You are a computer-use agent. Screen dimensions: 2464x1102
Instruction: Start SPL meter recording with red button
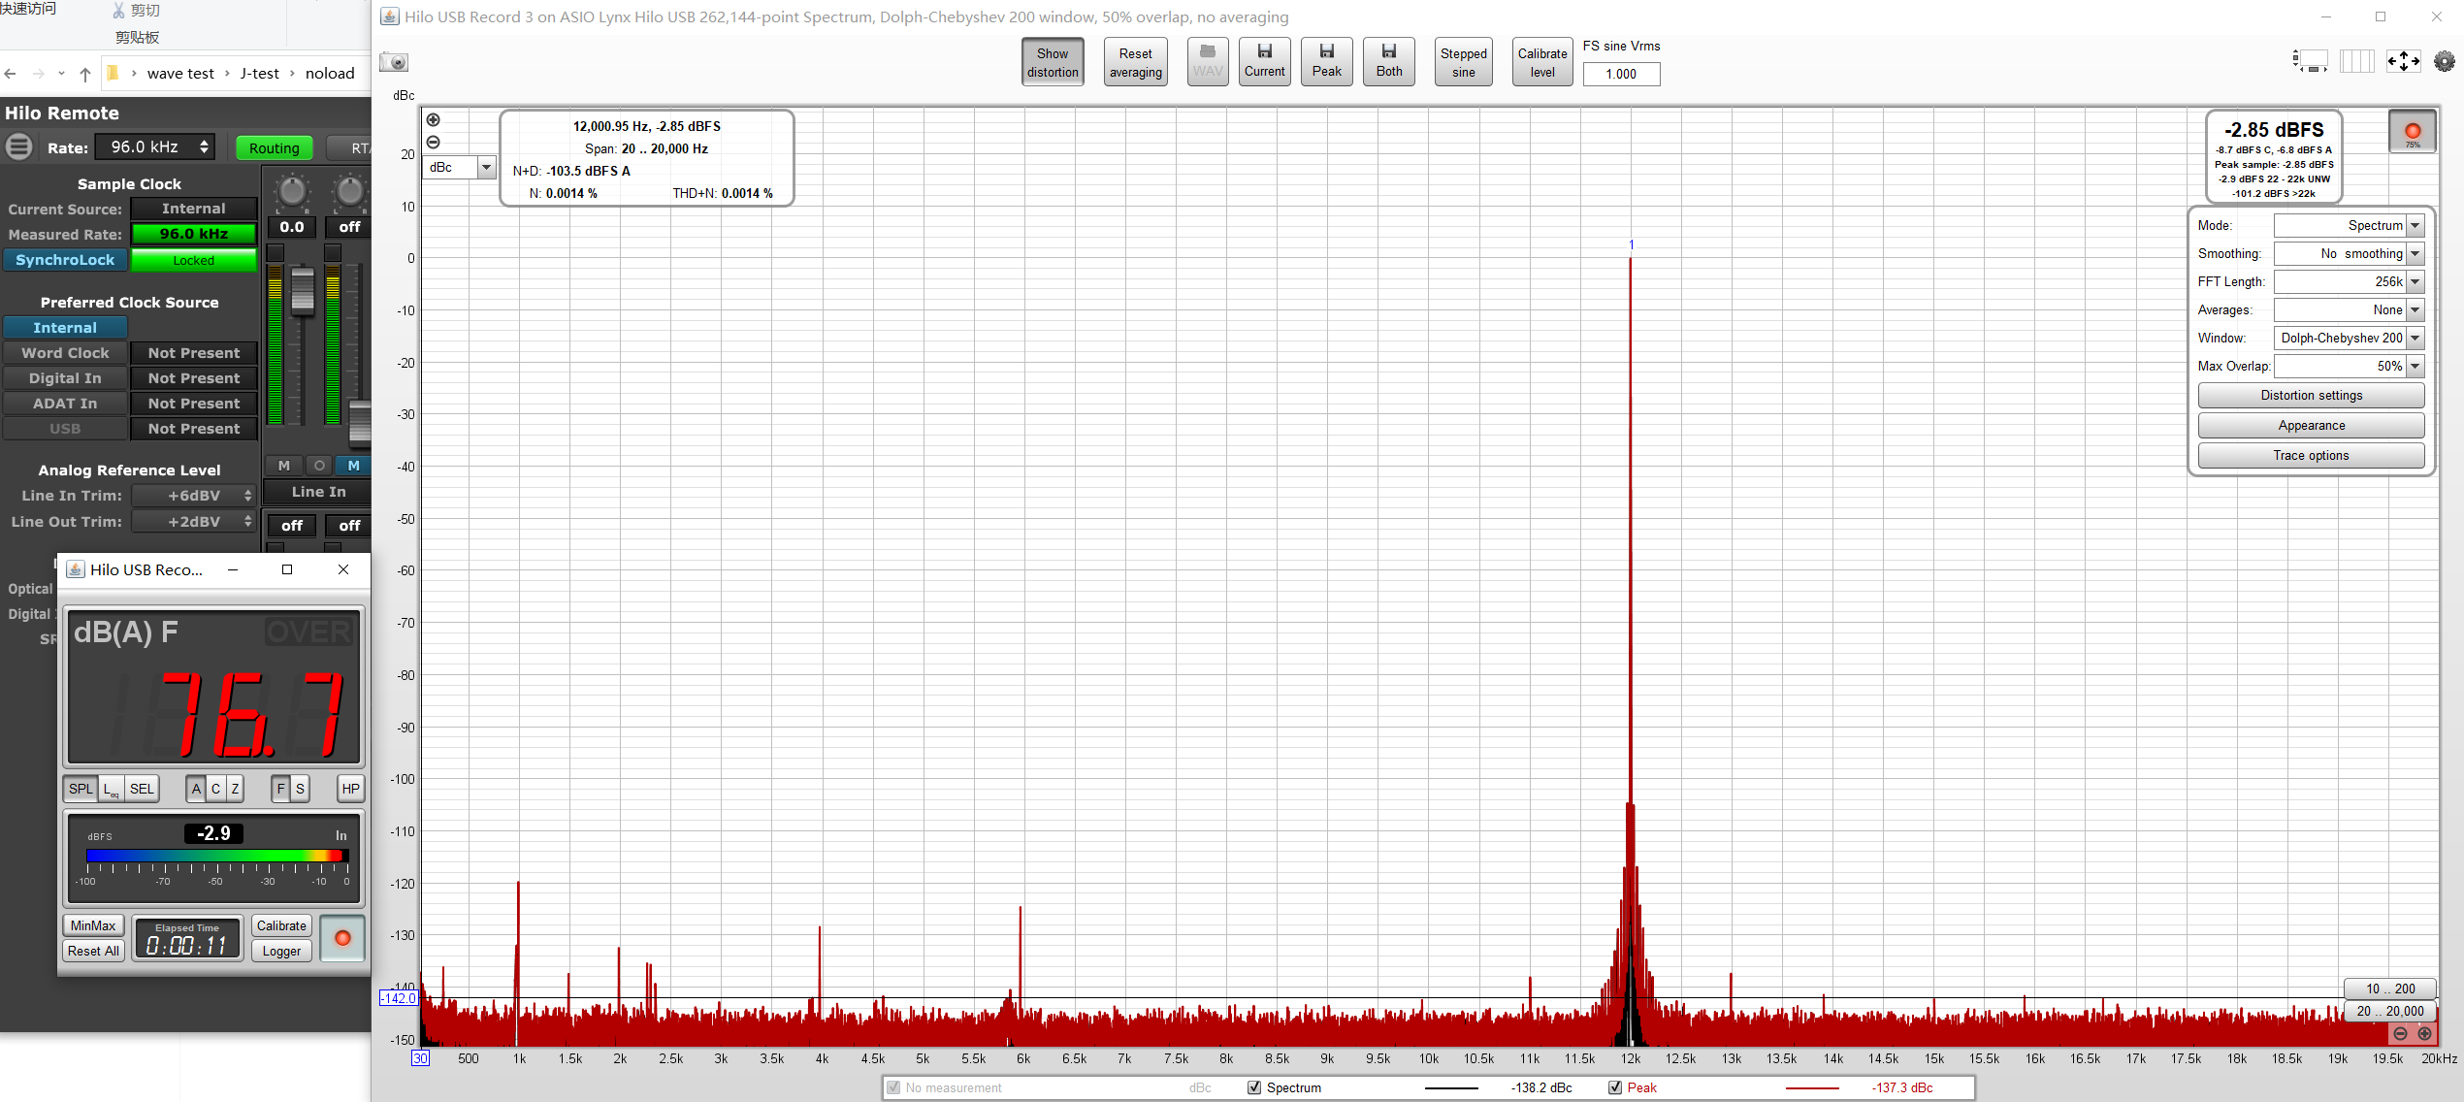342,938
